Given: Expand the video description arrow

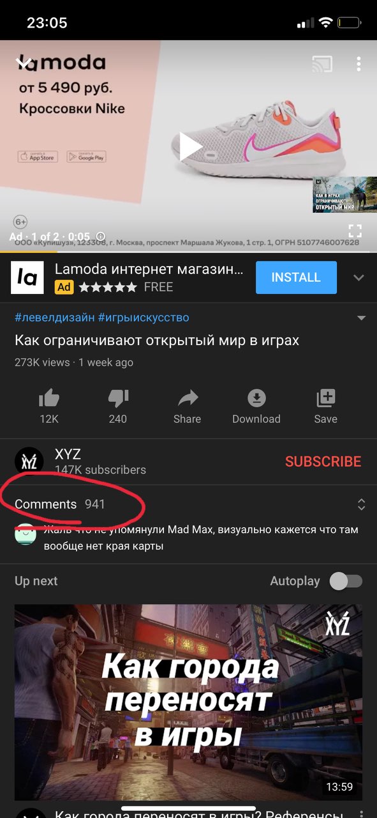Looking at the screenshot, I should 361,318.
